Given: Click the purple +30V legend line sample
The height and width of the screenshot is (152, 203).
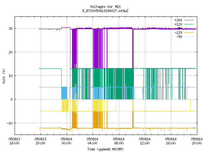Looking at the screenshot, I should [189, 20].
